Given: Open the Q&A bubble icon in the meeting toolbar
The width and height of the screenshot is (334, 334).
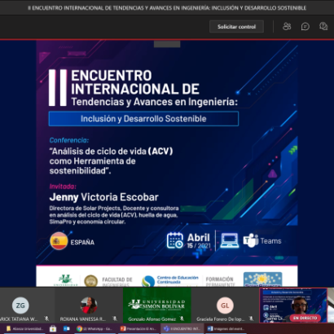Looking at the screenshot, I should tap(323, 27).
